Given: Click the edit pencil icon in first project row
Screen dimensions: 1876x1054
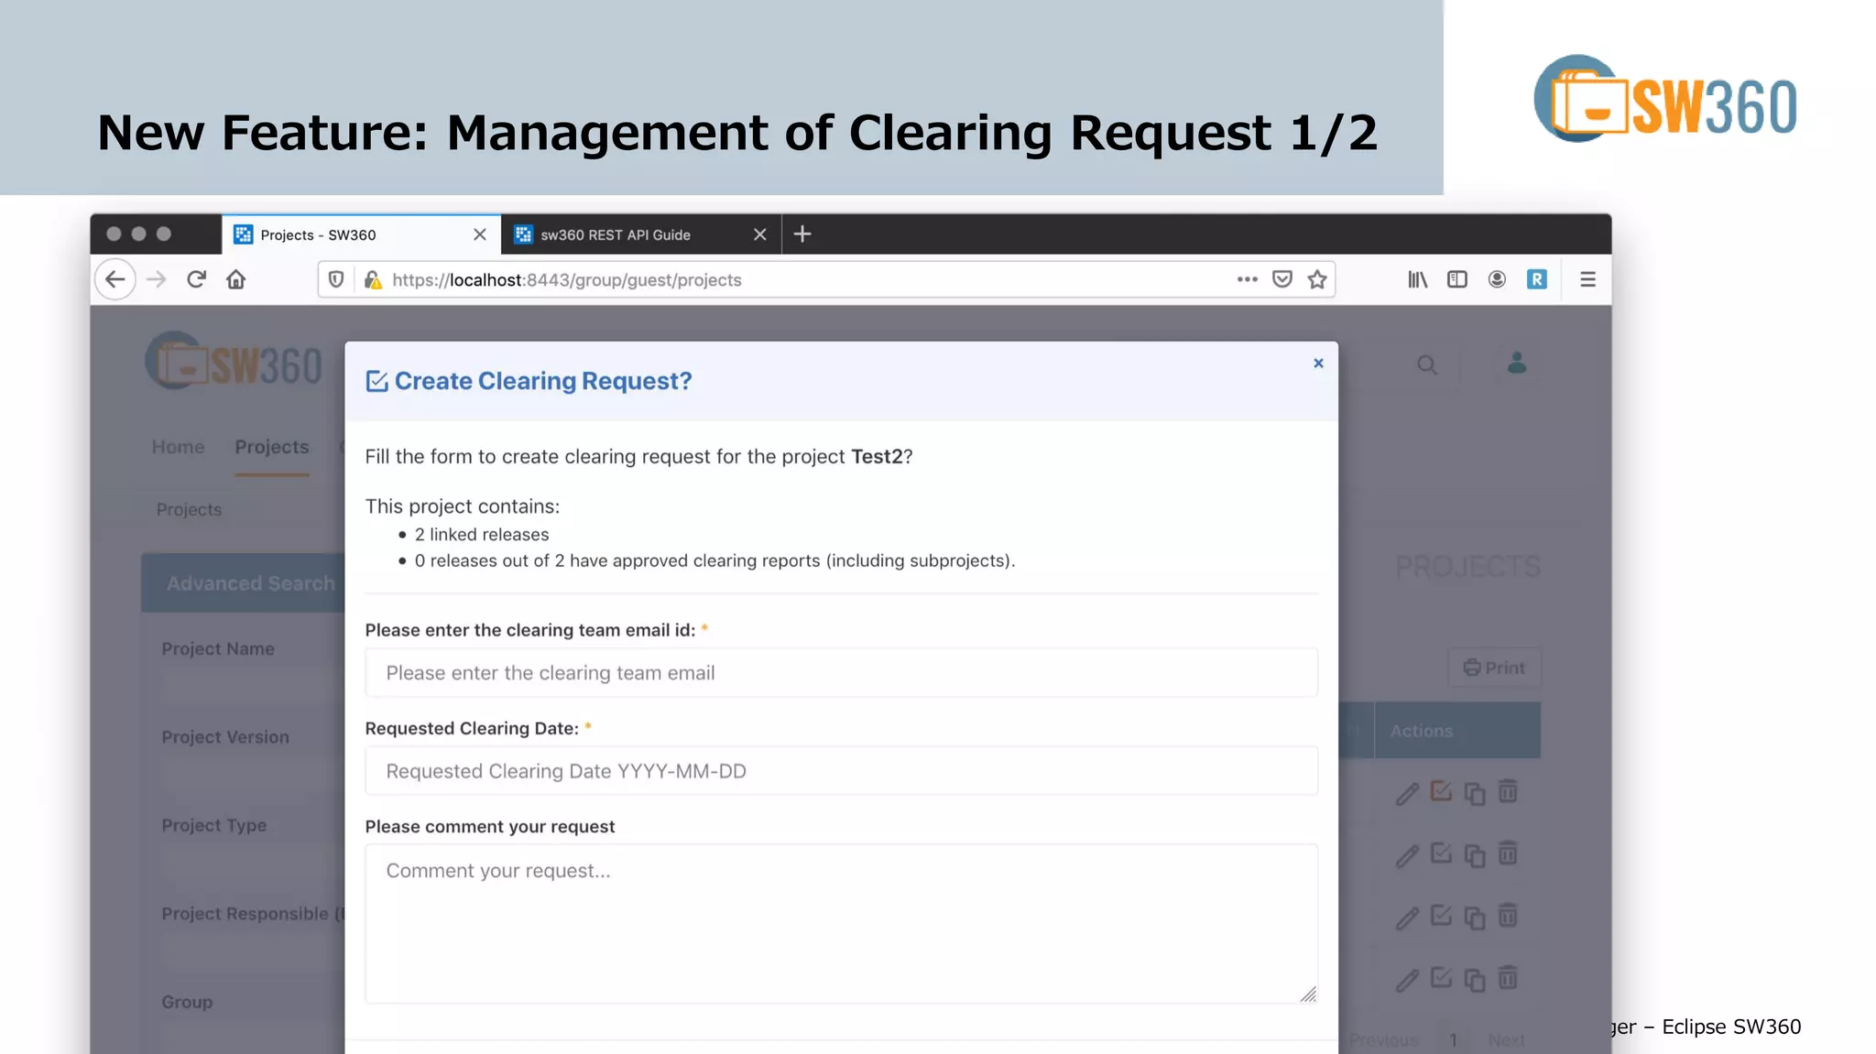Looking at the screenshot, I should (1407, 794).
